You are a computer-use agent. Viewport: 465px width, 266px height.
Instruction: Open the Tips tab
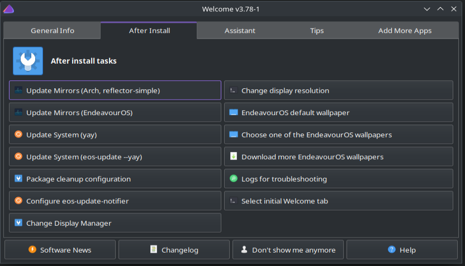[x=317, y=31]
